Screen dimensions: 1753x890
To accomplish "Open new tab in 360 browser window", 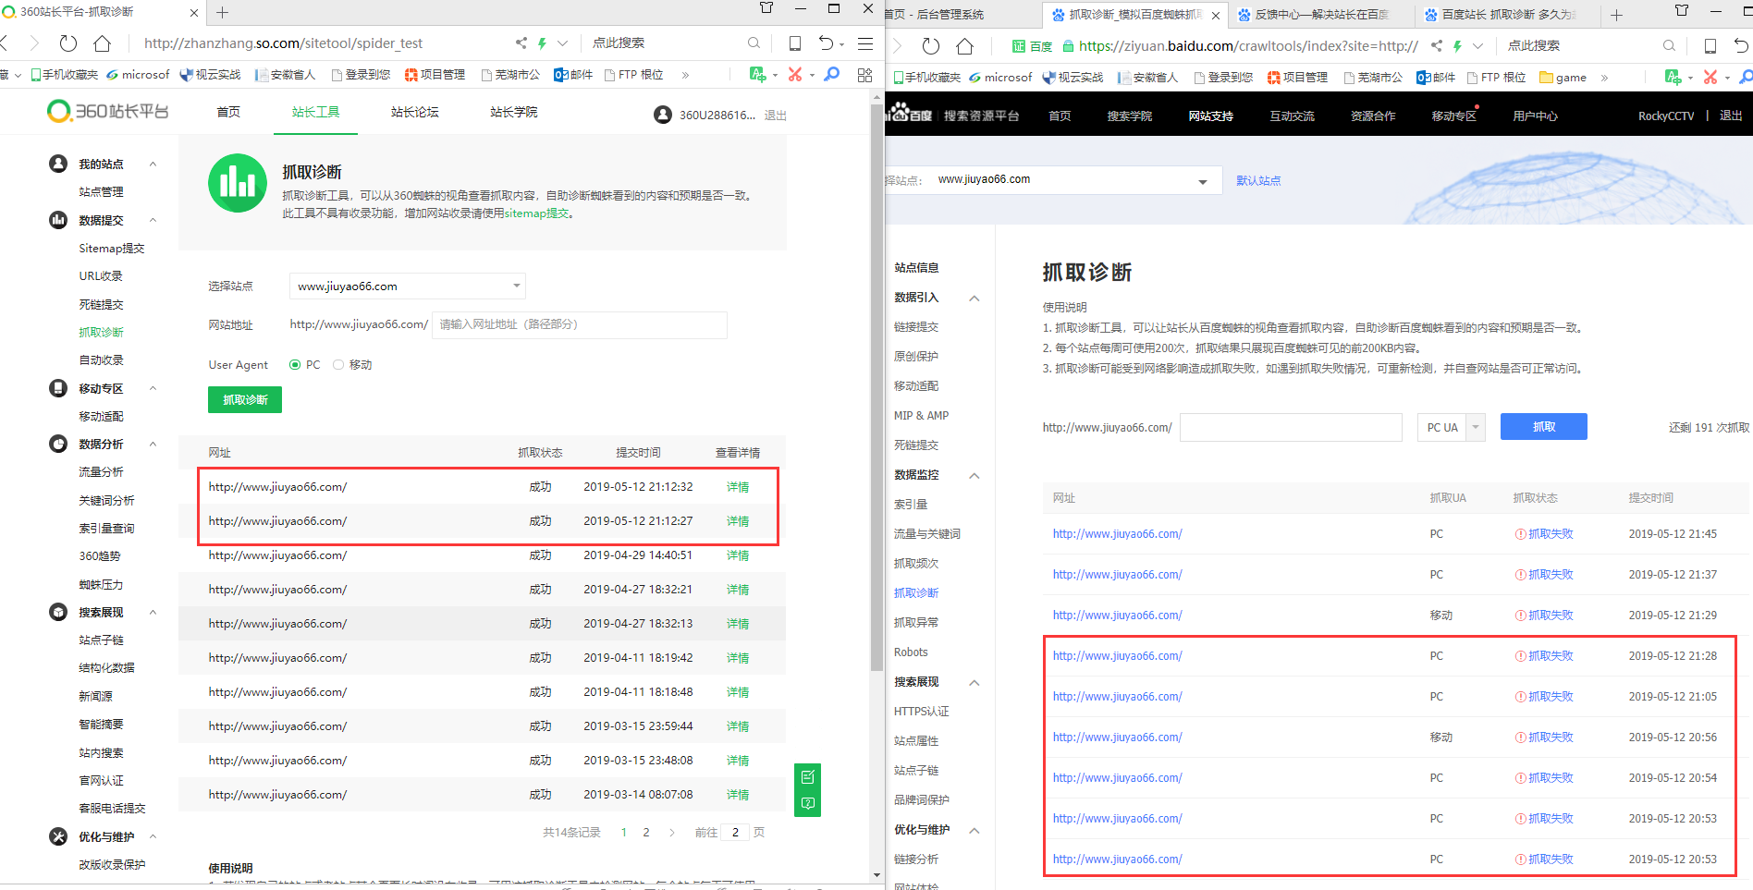I will [x=223, y=12].
